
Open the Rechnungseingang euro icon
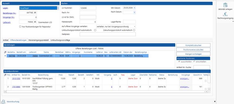tap(225, 14)
